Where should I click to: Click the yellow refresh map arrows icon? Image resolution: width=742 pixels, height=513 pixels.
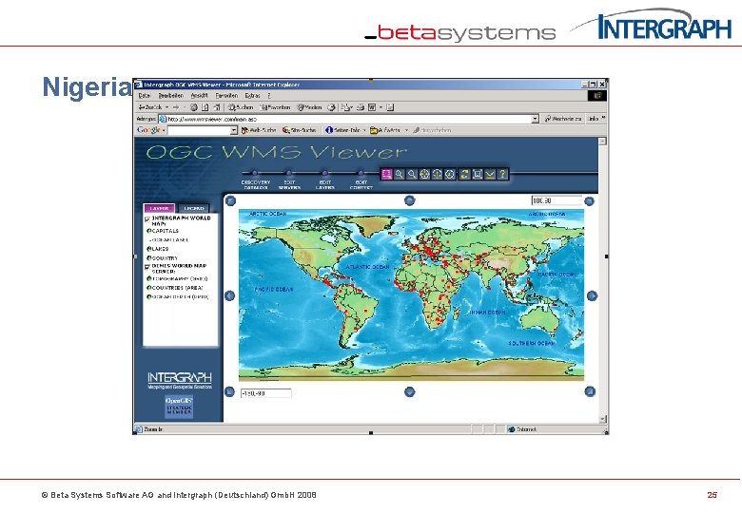click(x=464, y=174)
